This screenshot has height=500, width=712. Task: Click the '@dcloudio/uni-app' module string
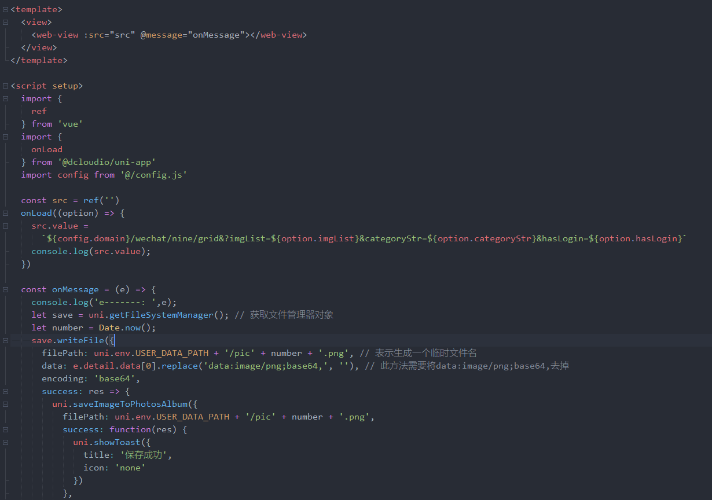click(x=107, y=162)
